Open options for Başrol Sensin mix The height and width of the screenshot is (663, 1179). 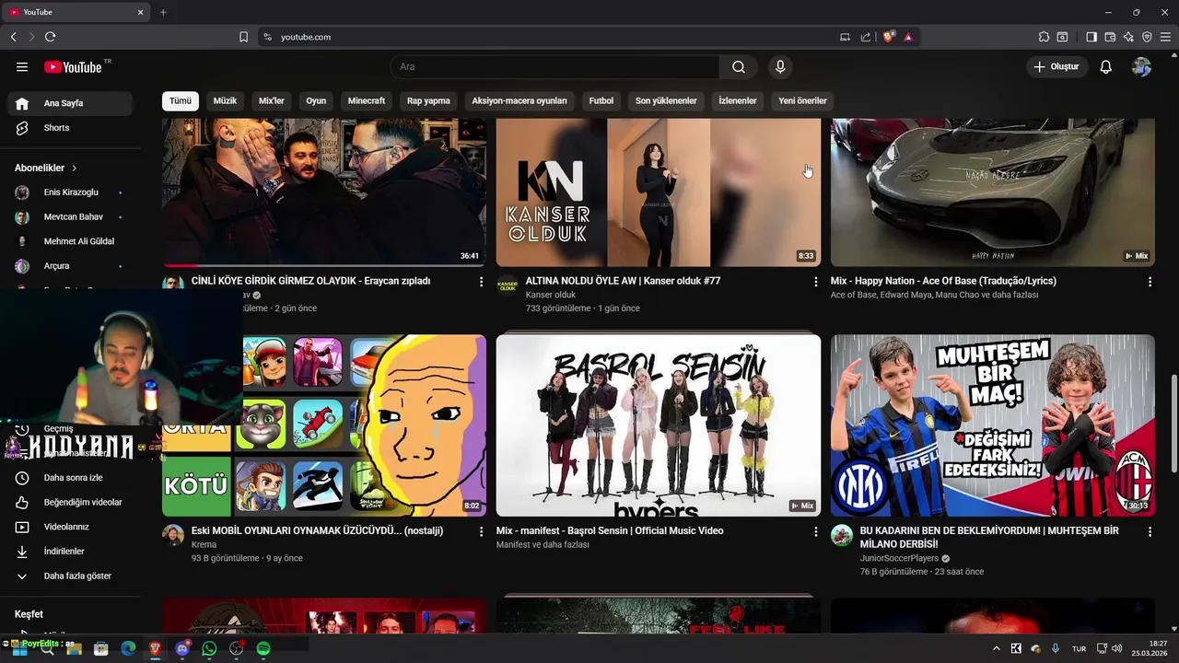click(x=815, y=531)
